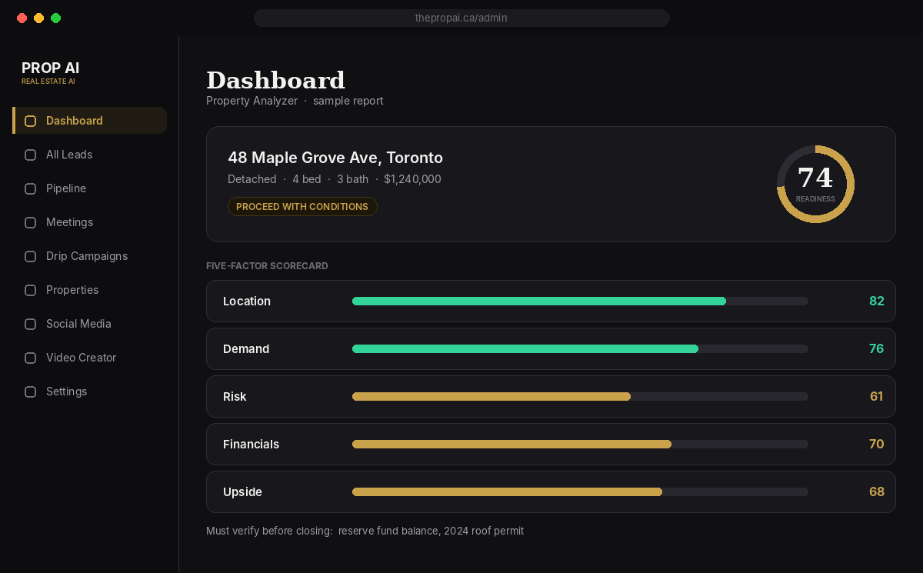This screenshot has width=923, height=573.
Task: Select Properties in the sidebar
Action: click(x=72, y=290)
